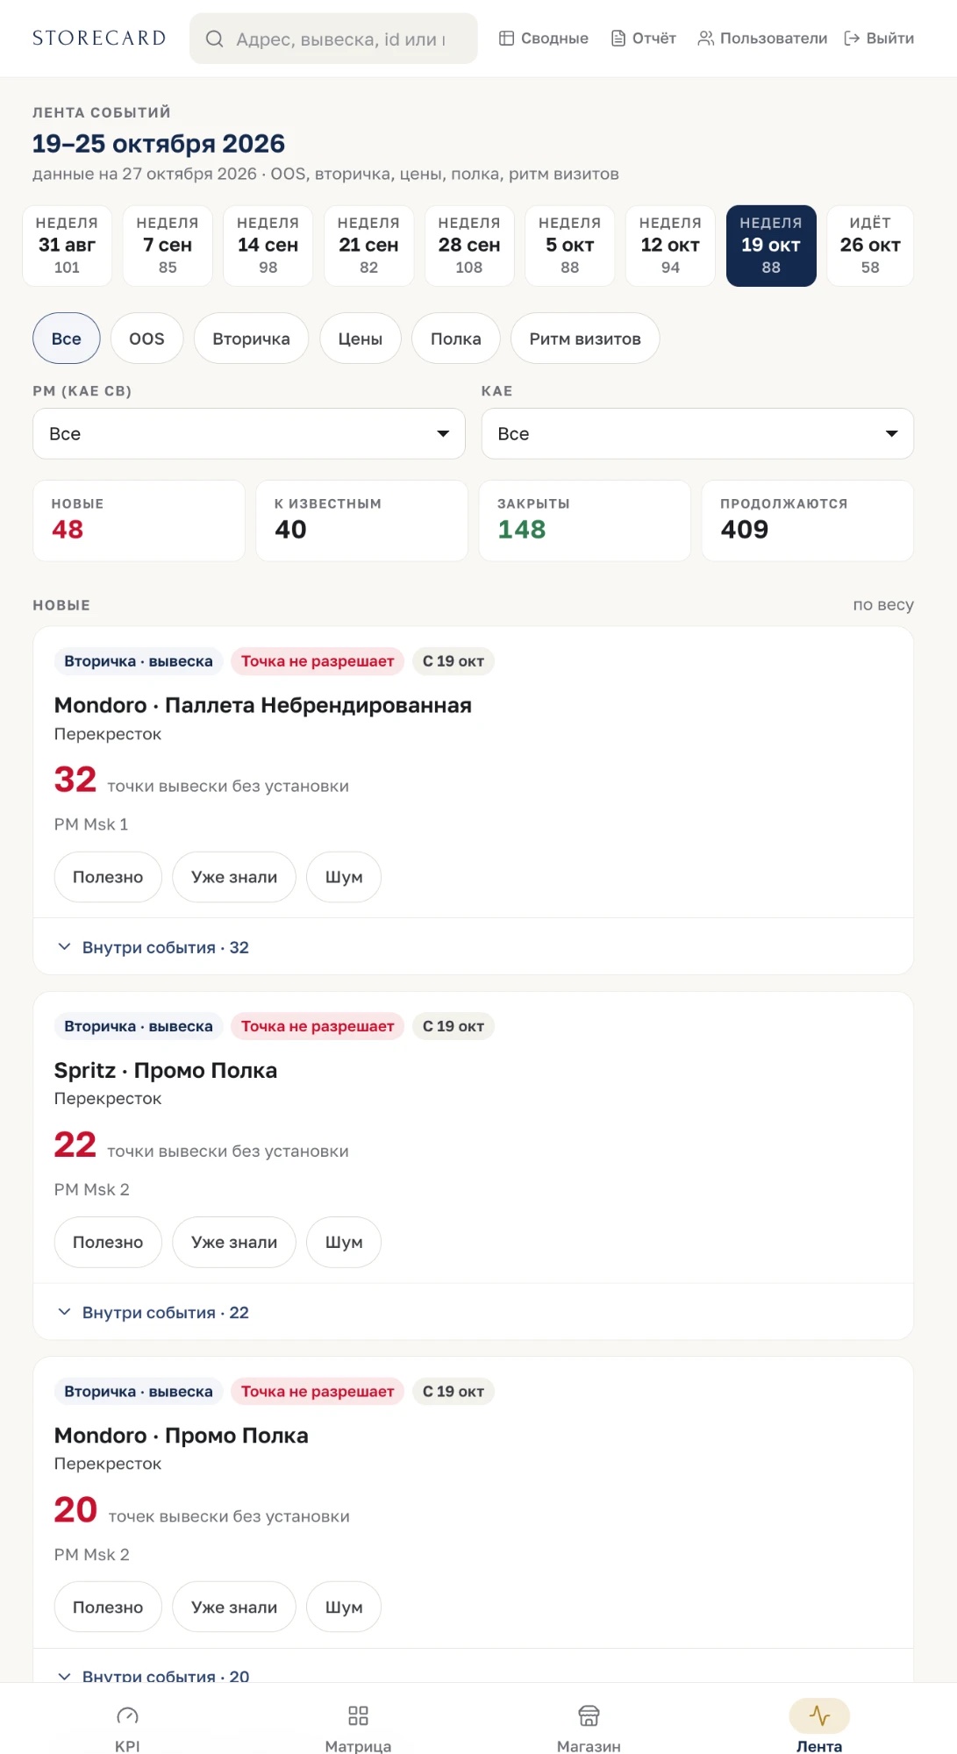Toggle the Полка filter chip
The image size is (957, 1754).
[x=456, y=339]
